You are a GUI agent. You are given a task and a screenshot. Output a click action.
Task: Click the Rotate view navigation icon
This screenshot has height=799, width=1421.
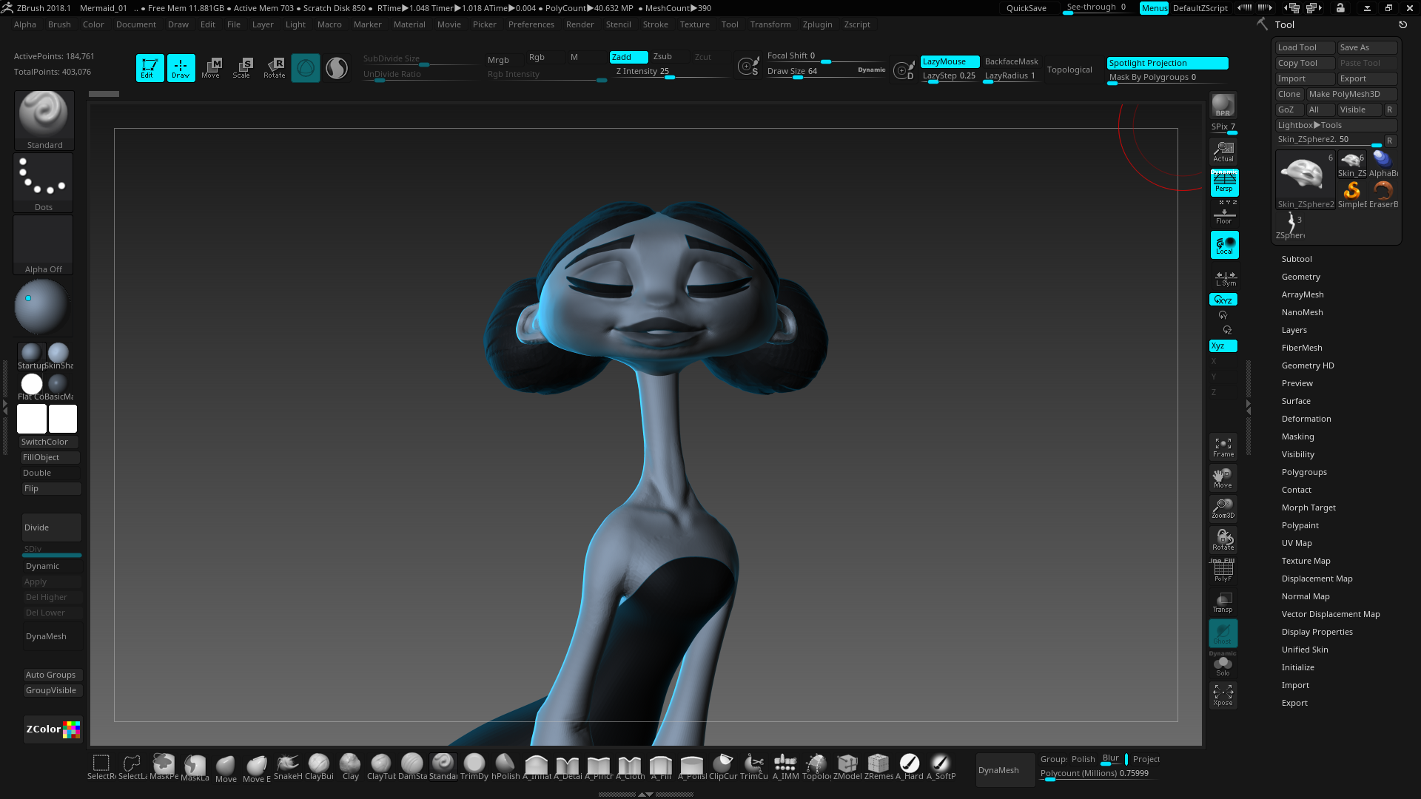1223,540
